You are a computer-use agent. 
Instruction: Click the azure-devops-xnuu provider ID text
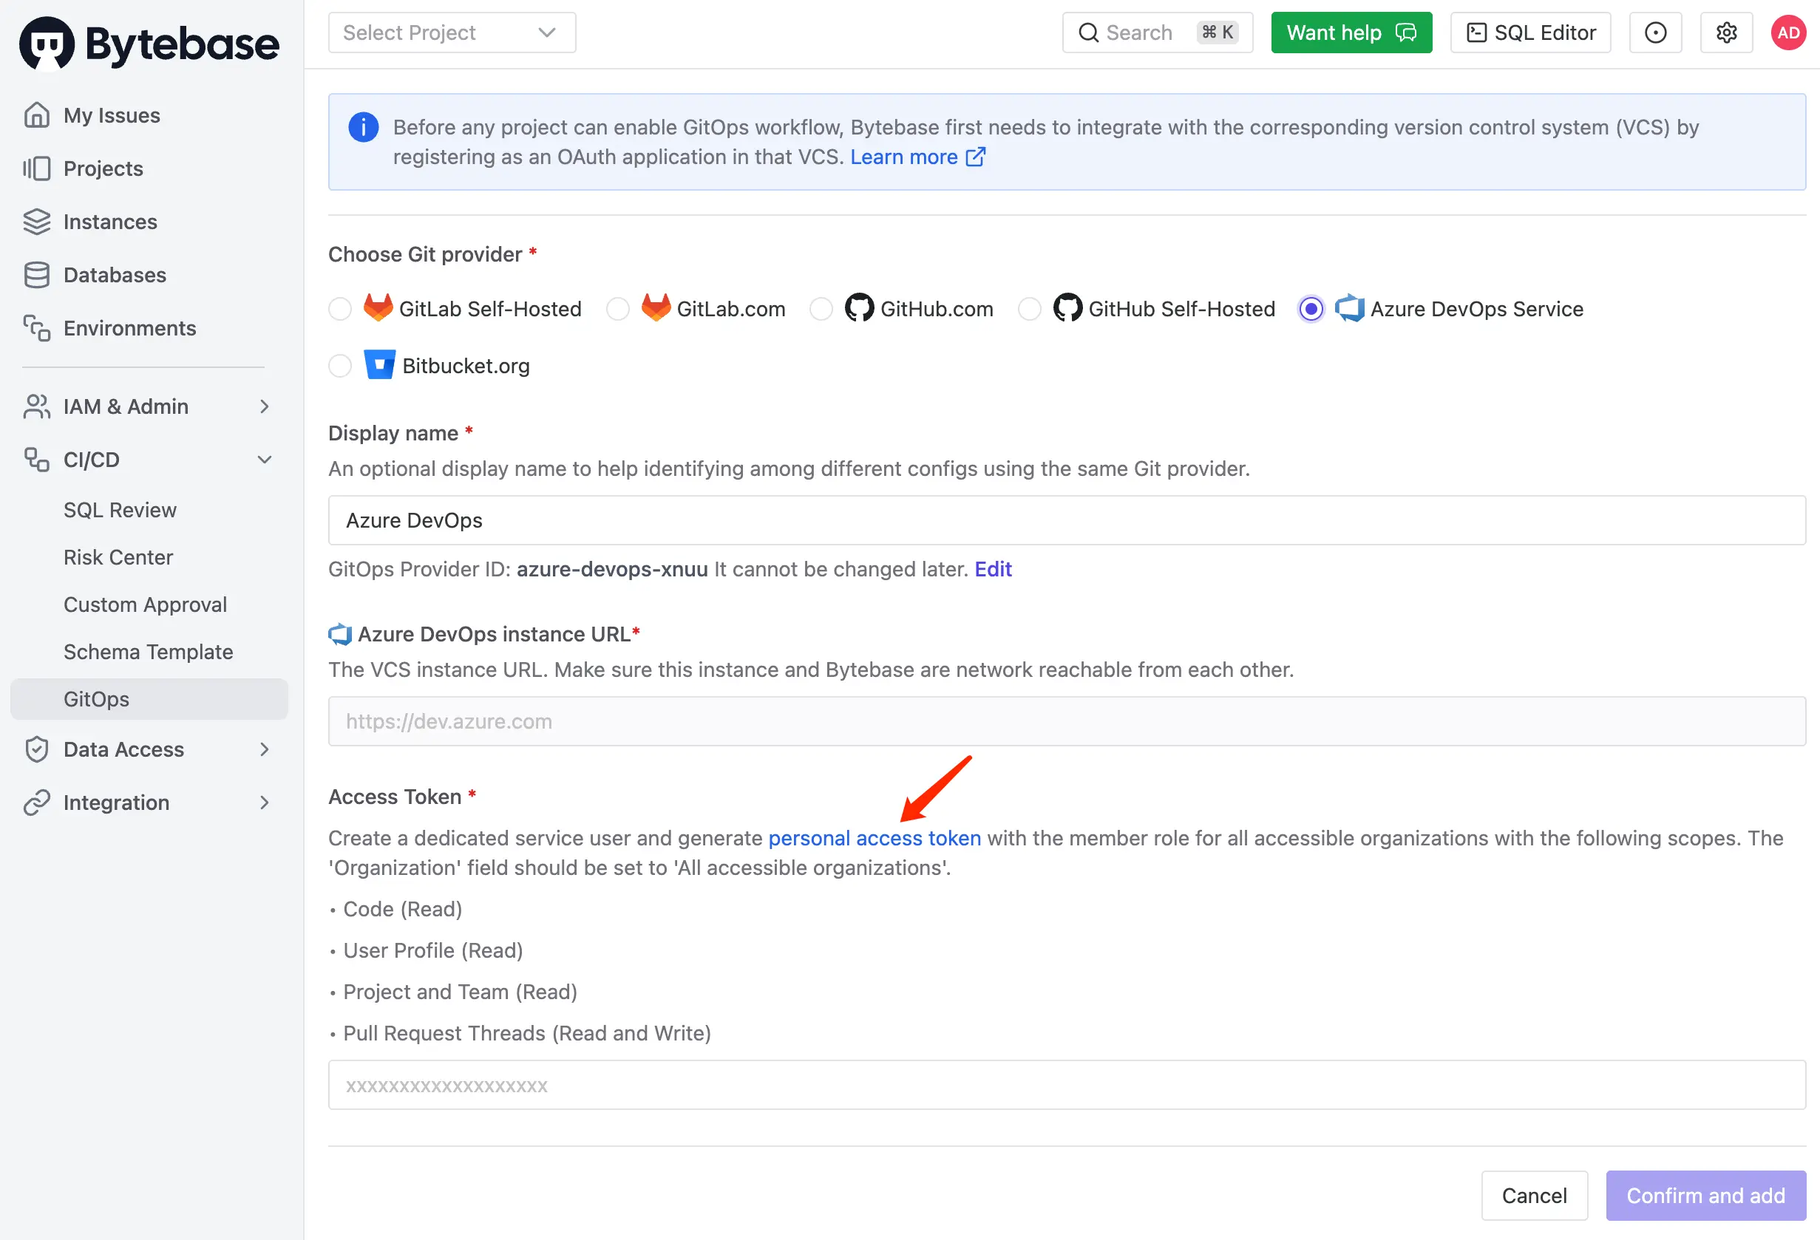(x=612, y=568)
